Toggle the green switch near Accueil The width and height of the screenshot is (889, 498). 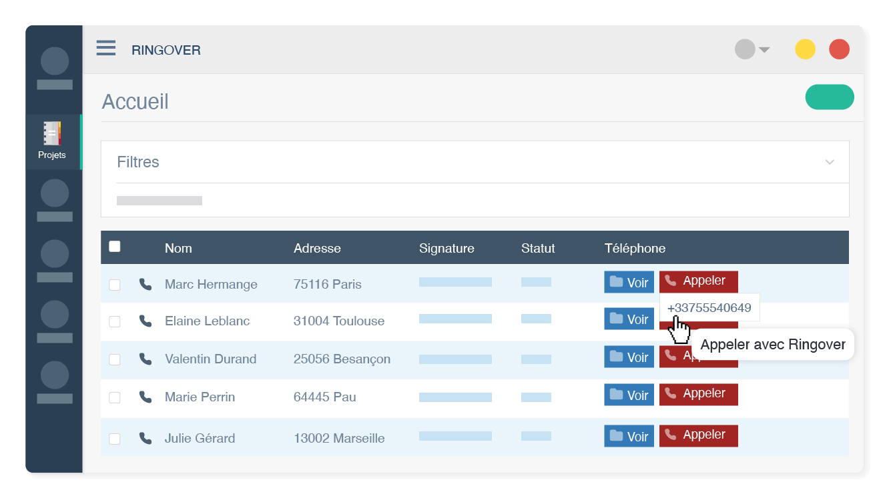tap(829, 97)
